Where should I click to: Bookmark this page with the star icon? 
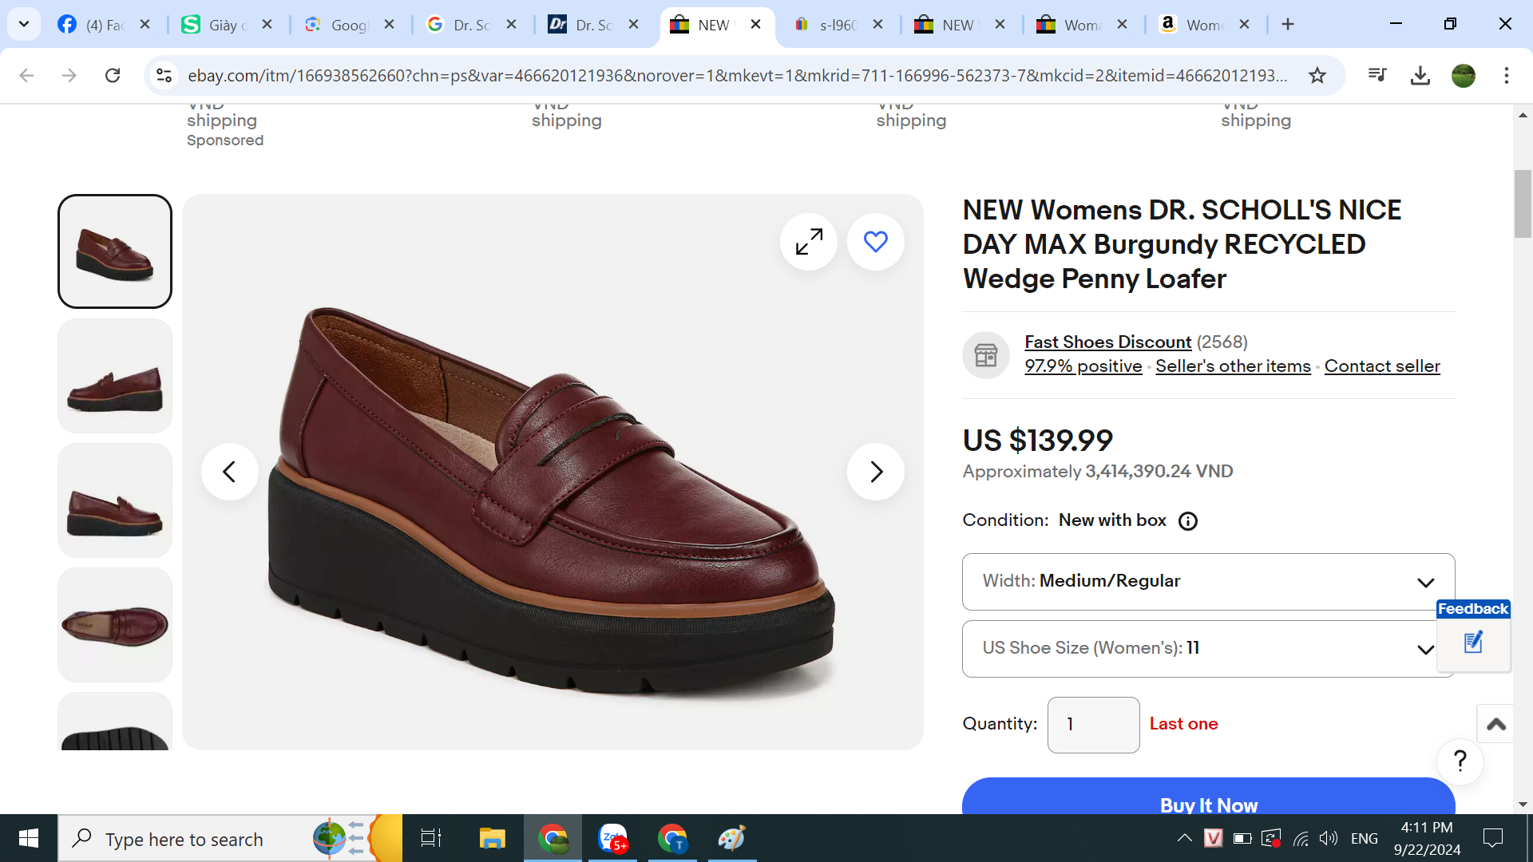click(1317, 75)
